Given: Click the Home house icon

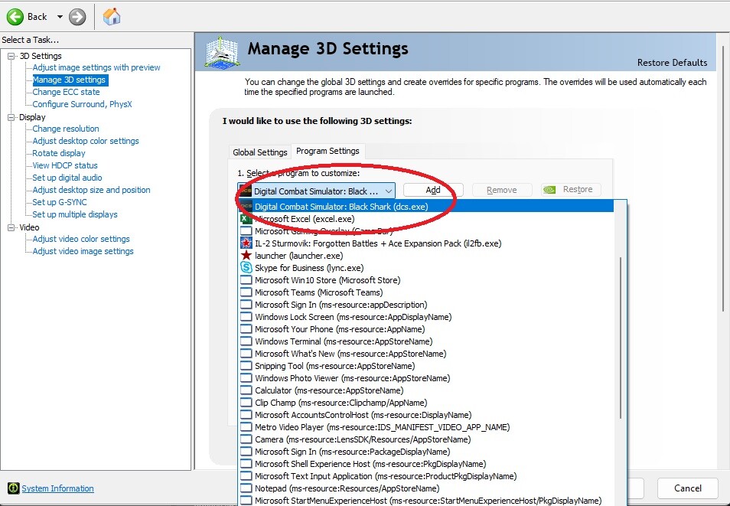Looking at the screenshot, I should coord(112,16).
